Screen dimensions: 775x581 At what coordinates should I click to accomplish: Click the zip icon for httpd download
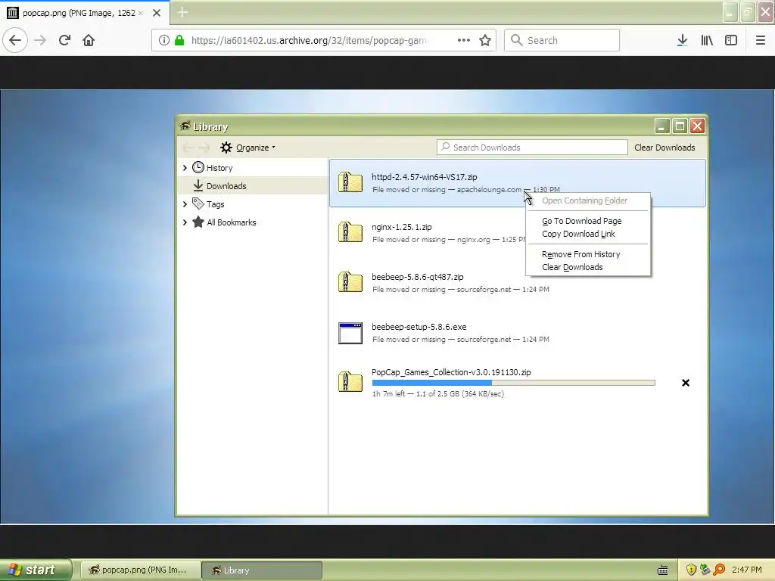coord(350,182)
